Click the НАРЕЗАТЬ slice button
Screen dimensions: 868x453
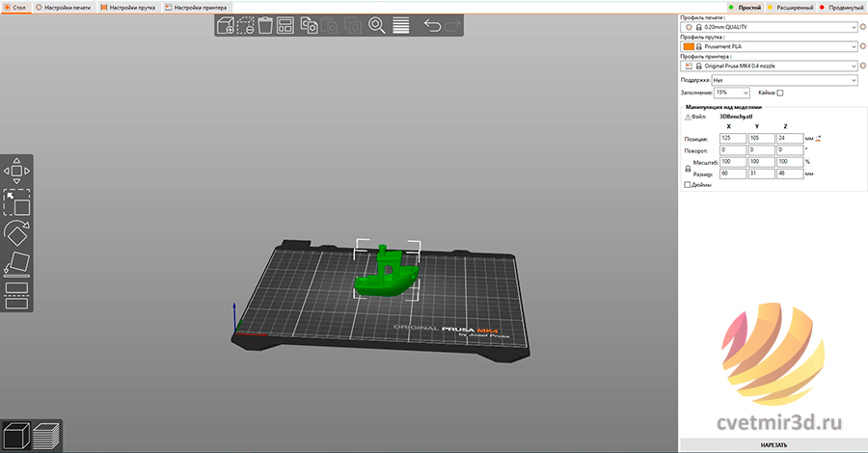click(773, 444)
